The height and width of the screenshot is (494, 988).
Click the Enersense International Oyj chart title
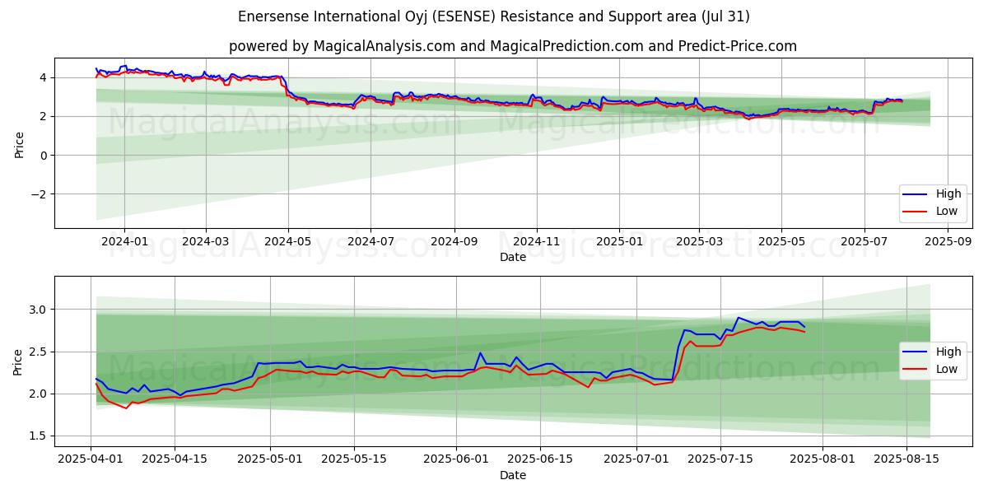[494, 16]
